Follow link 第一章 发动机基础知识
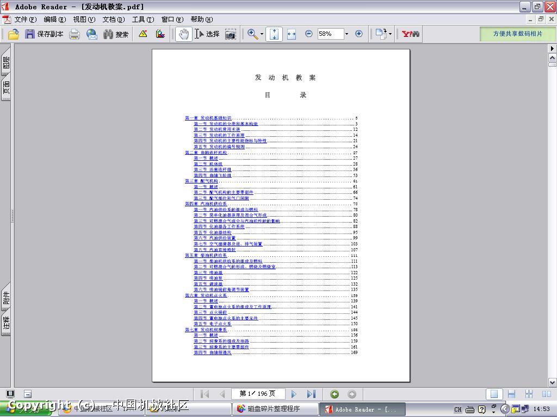This screenshot has height=417, width=557. tap(208, 118)
